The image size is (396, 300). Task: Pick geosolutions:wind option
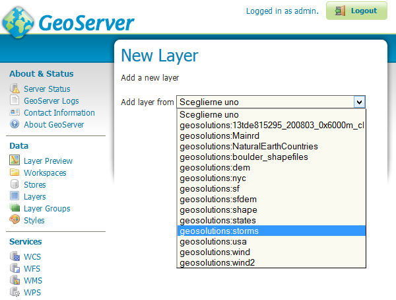271,252
